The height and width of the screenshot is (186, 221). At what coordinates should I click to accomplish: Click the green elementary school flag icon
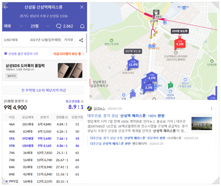point(170,85)
